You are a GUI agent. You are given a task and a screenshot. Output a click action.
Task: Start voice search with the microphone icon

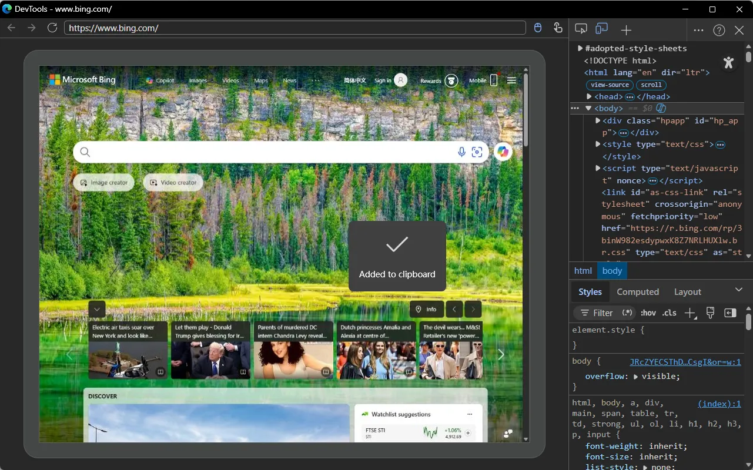pos(462,152)
